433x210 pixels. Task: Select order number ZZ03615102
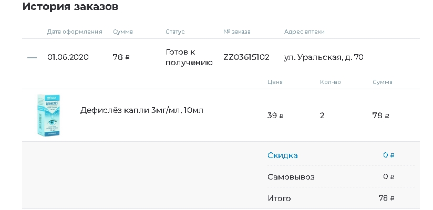coord(246,57)
